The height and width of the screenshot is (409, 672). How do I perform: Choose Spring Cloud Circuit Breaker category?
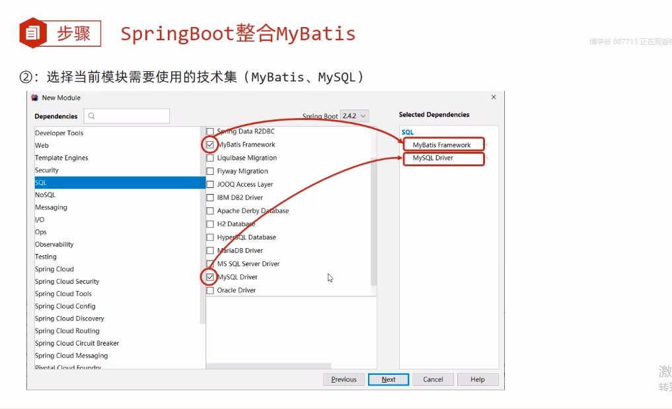pyautogui.click(x=117, y=344)
